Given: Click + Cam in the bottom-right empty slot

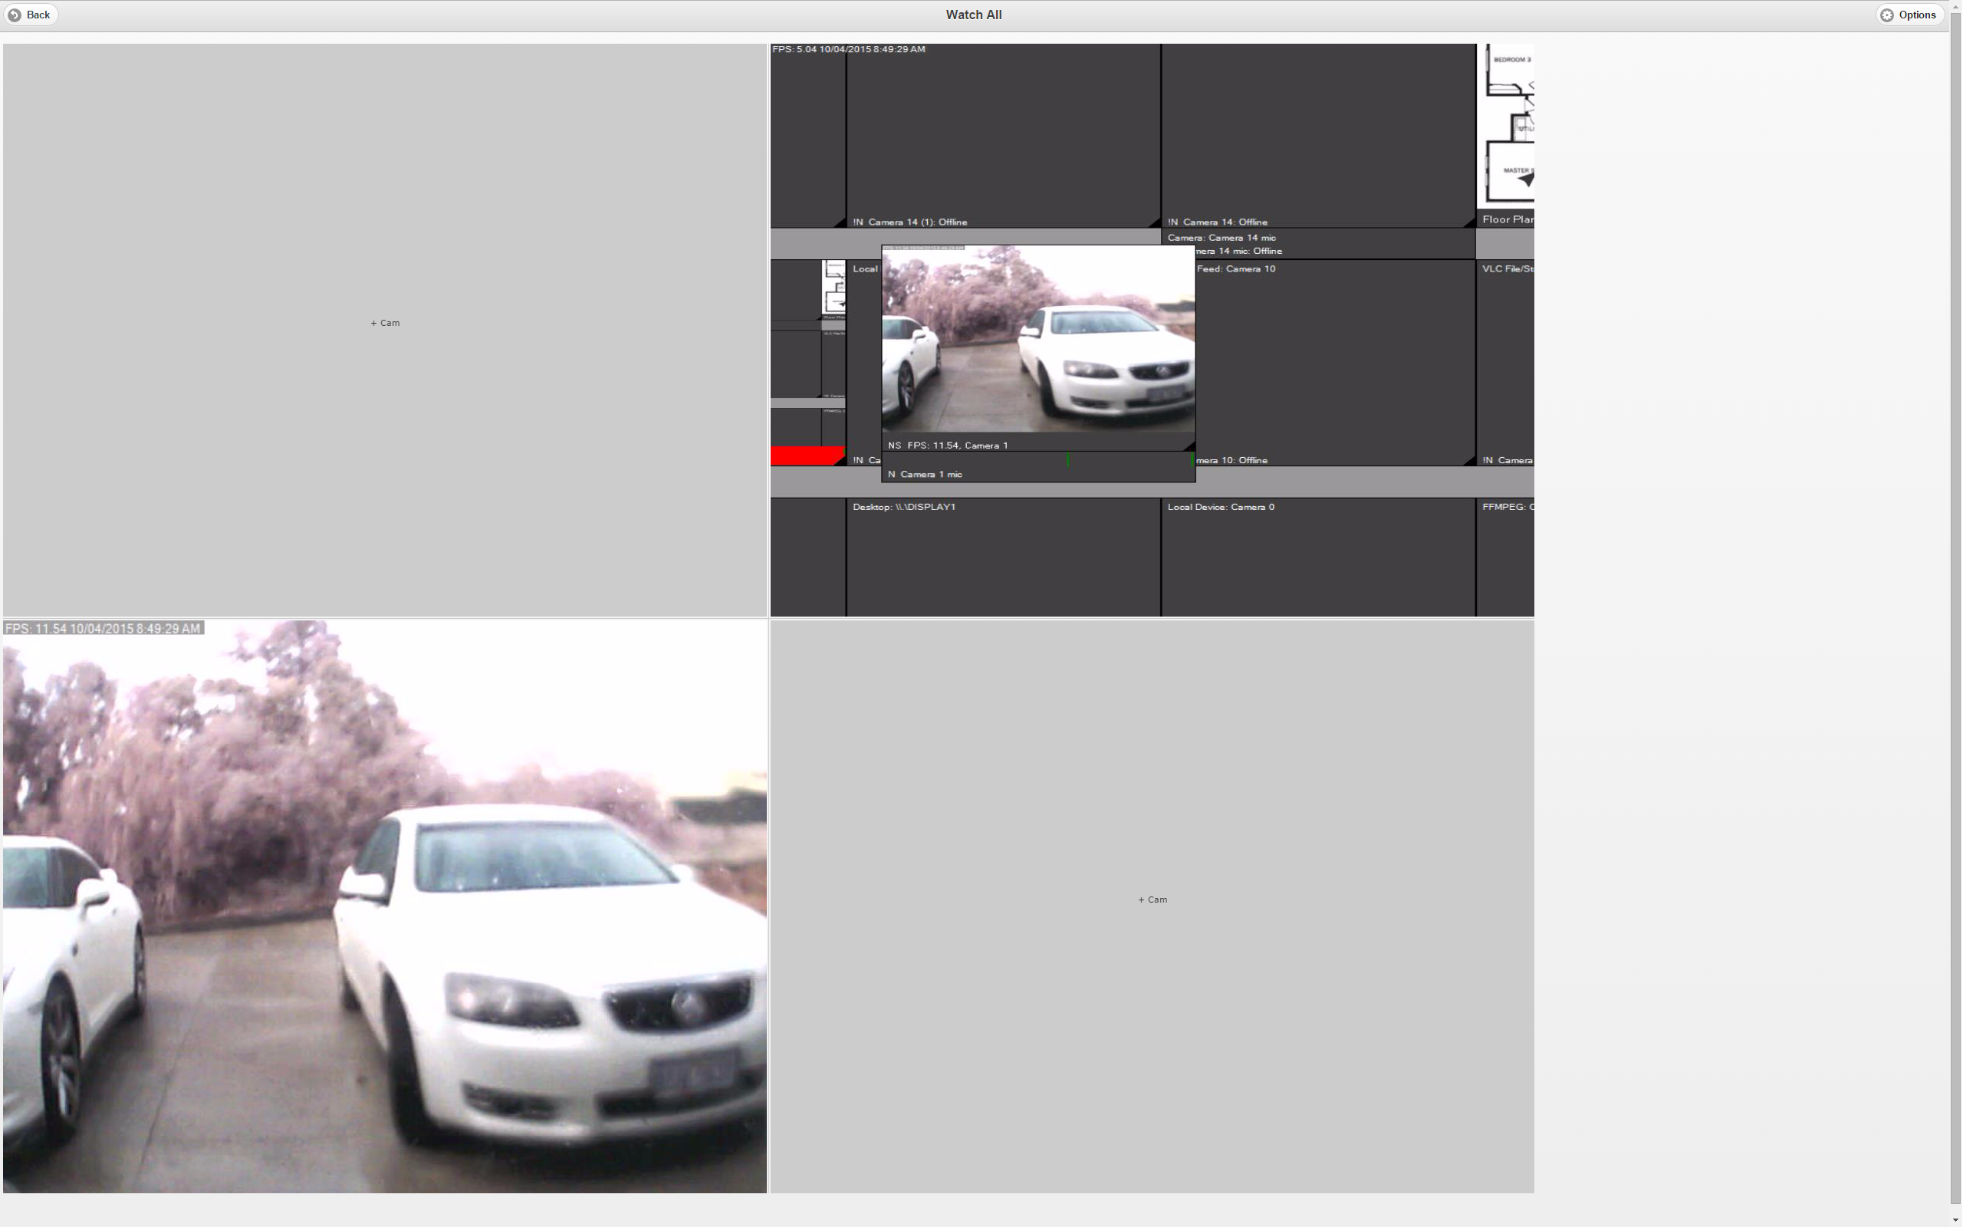Looking at the screenshot, I should [1152, 899].
